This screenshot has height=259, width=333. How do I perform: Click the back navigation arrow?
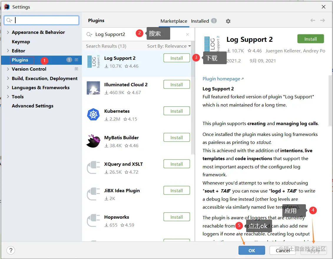313,20
